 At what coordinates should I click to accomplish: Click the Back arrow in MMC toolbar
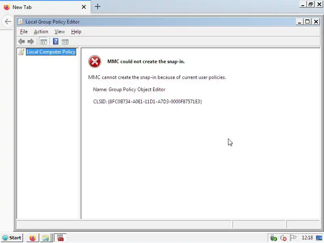pos(21,42)
